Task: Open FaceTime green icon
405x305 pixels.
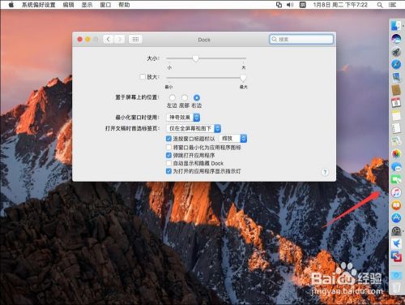Action: [396, 179]
